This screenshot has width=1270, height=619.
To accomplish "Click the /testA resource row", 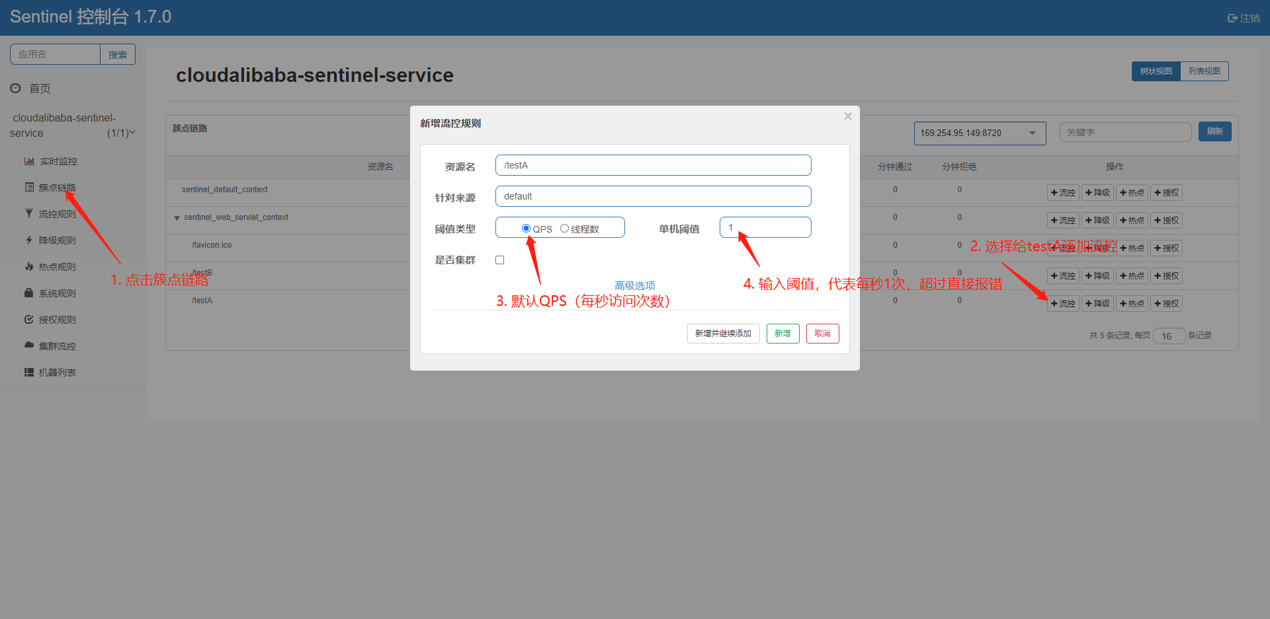I will point(202,301).
